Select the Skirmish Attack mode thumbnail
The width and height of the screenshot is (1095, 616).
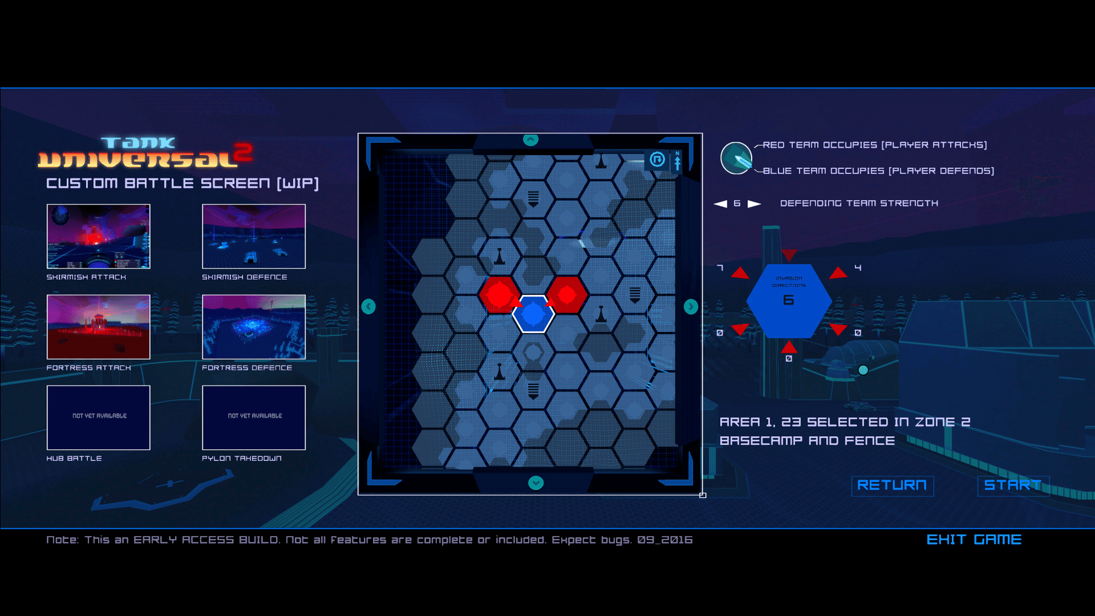tap(99, 236)
